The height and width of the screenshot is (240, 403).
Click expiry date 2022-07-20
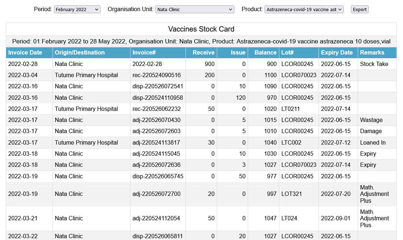coord(336,194)
